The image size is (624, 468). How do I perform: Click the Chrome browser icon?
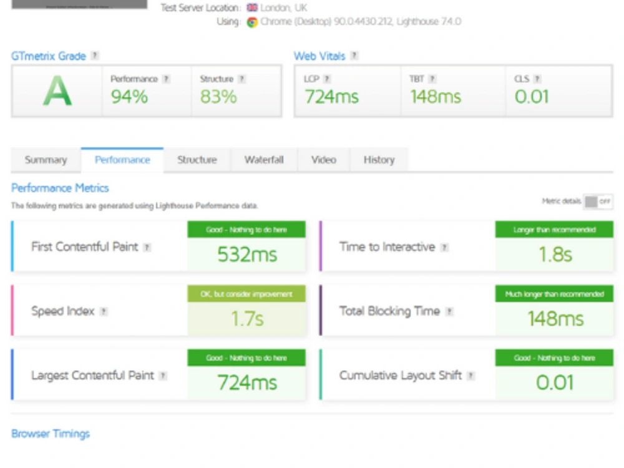252,22
